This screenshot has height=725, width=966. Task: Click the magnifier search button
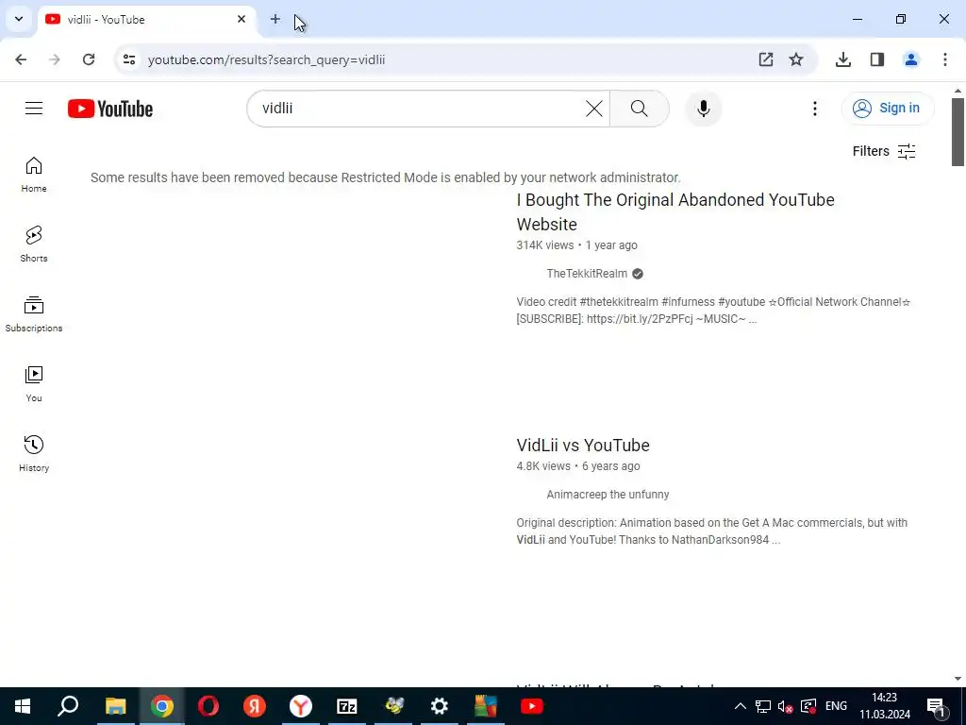pyautogui.click(x=639, y=109)
